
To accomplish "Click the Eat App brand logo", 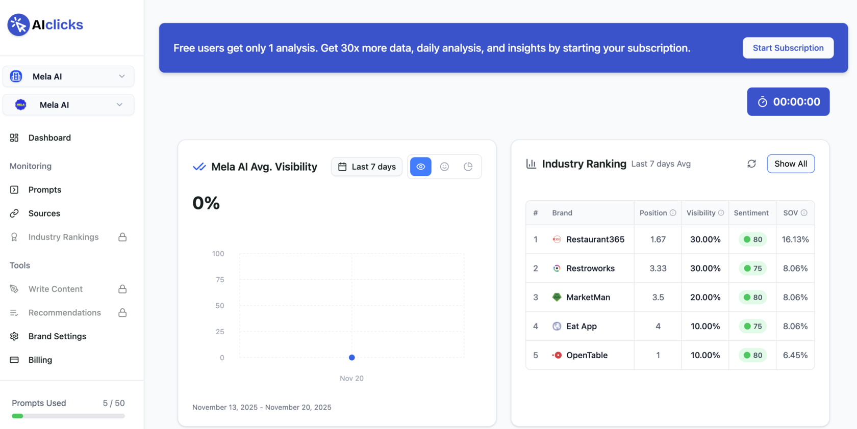I will (x=557, y=326).
